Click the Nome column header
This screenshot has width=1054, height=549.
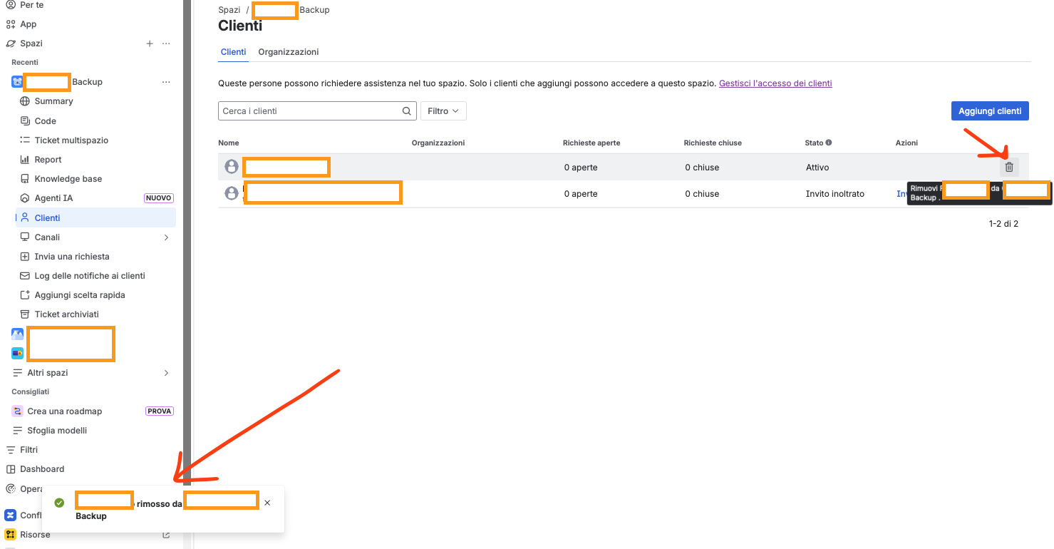point(229,143)
